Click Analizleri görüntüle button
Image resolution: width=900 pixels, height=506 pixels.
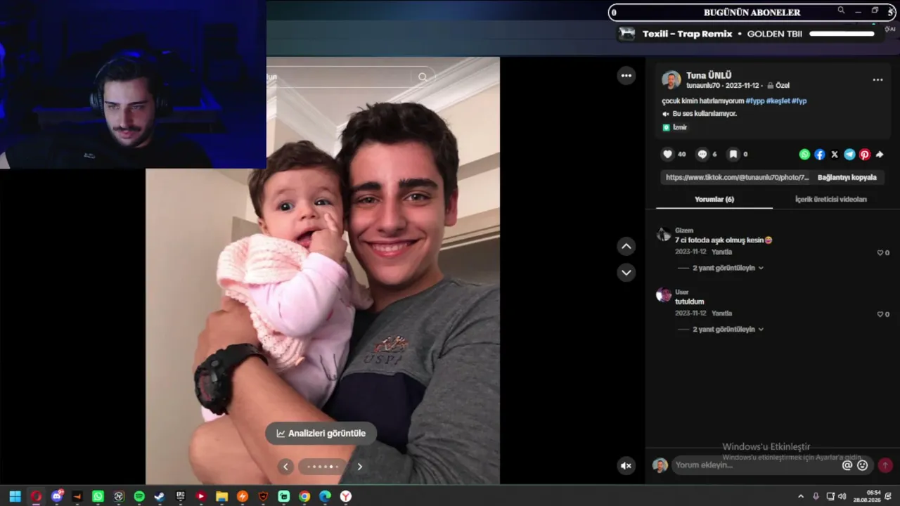click(321, 434)
